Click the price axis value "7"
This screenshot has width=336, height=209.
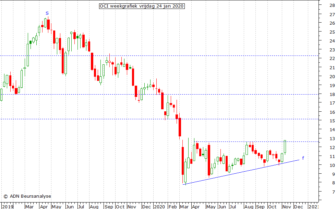click(x=333, y=192)
